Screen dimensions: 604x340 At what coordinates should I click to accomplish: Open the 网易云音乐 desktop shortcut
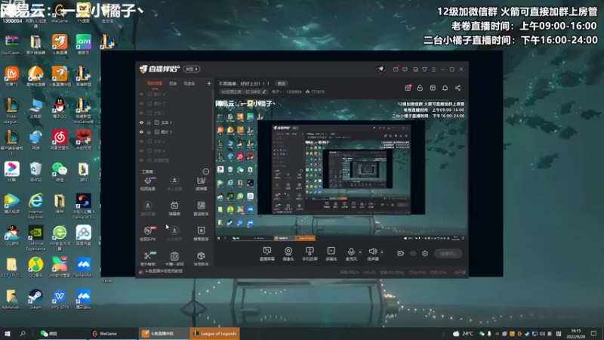pos(60,139)
